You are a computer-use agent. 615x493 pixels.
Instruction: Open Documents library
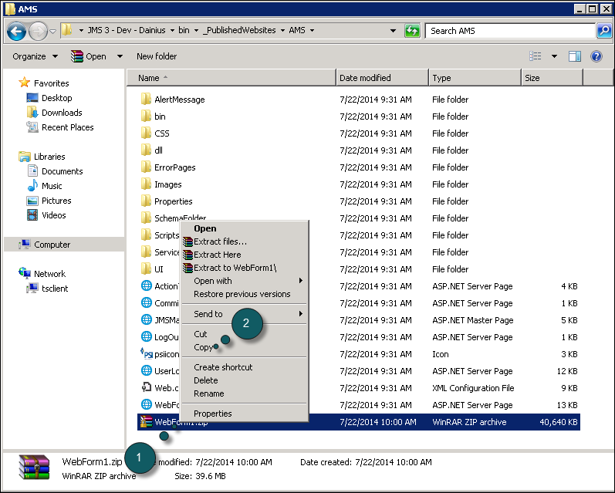pyautogui.click(x=62, y=171)
